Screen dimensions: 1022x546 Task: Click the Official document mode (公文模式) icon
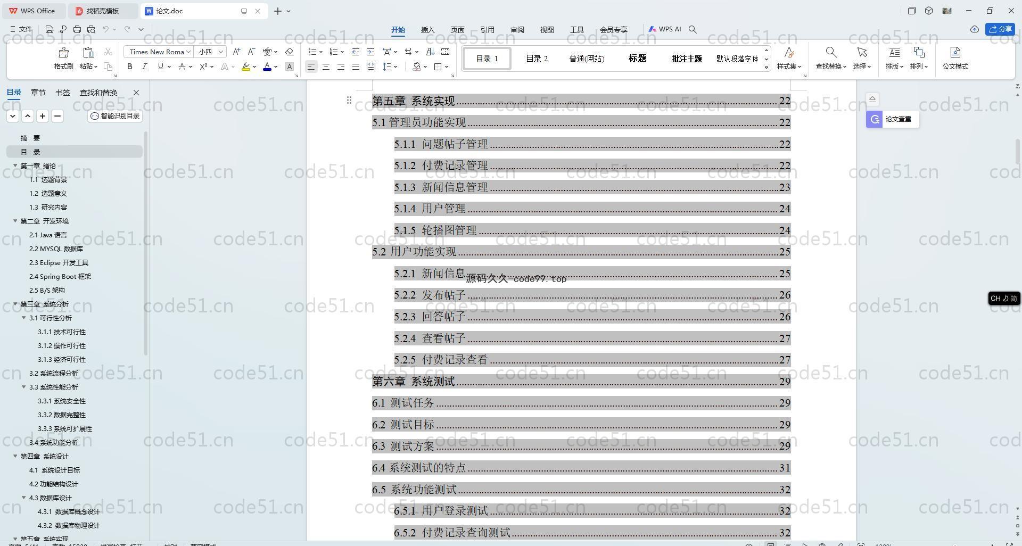coord(955,52)
